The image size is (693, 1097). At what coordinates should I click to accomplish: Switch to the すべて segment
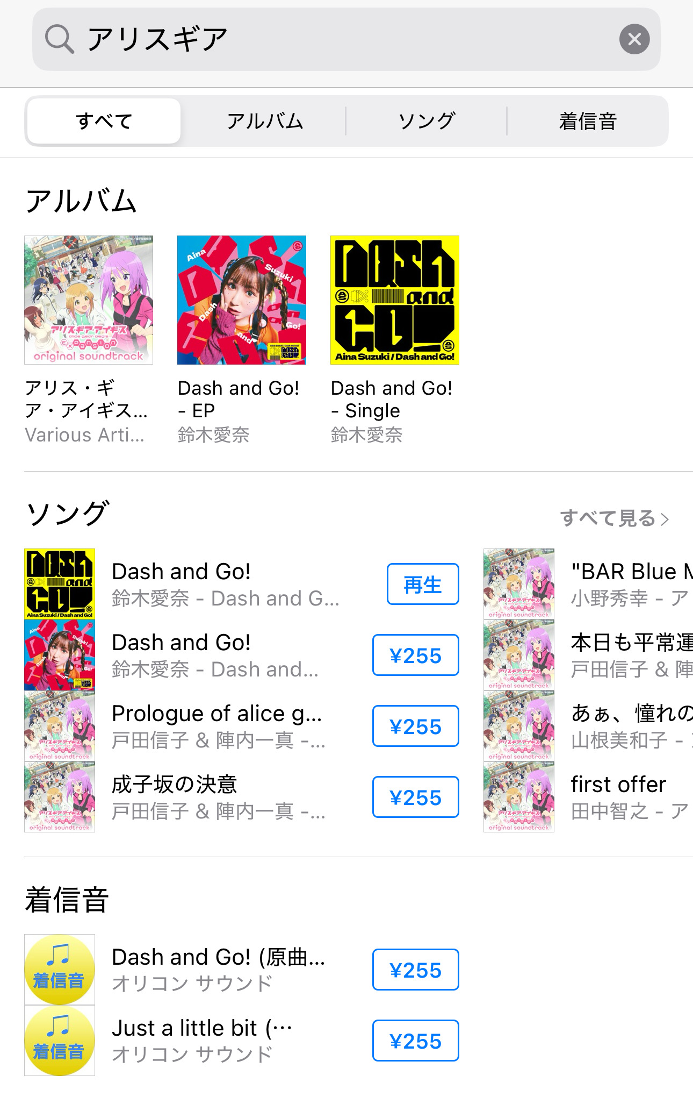point(104,121)
